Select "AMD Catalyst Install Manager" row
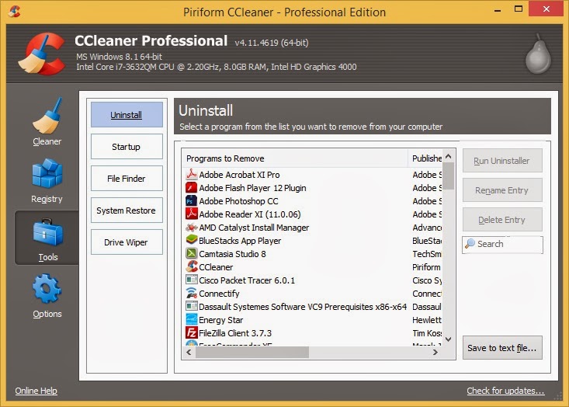This screenshot has height=407, width=569. tap(312, 228)
